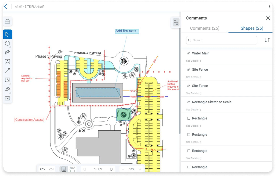Open the sort order options
Screen dimensions: 276x177
(267, 40)
